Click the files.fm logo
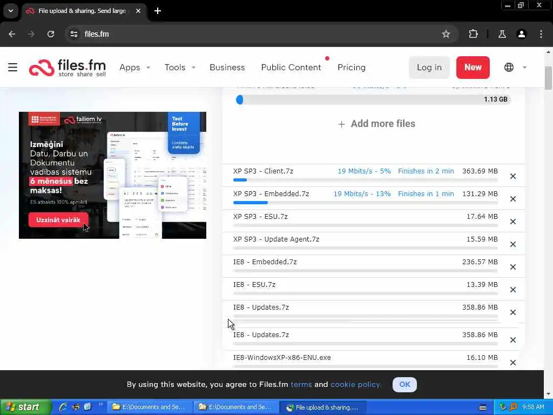 tap(68, 68)
